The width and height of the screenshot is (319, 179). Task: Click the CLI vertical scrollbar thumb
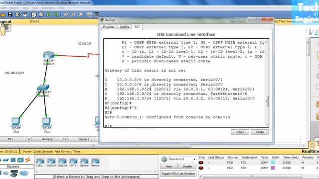[x=267, y=101]
